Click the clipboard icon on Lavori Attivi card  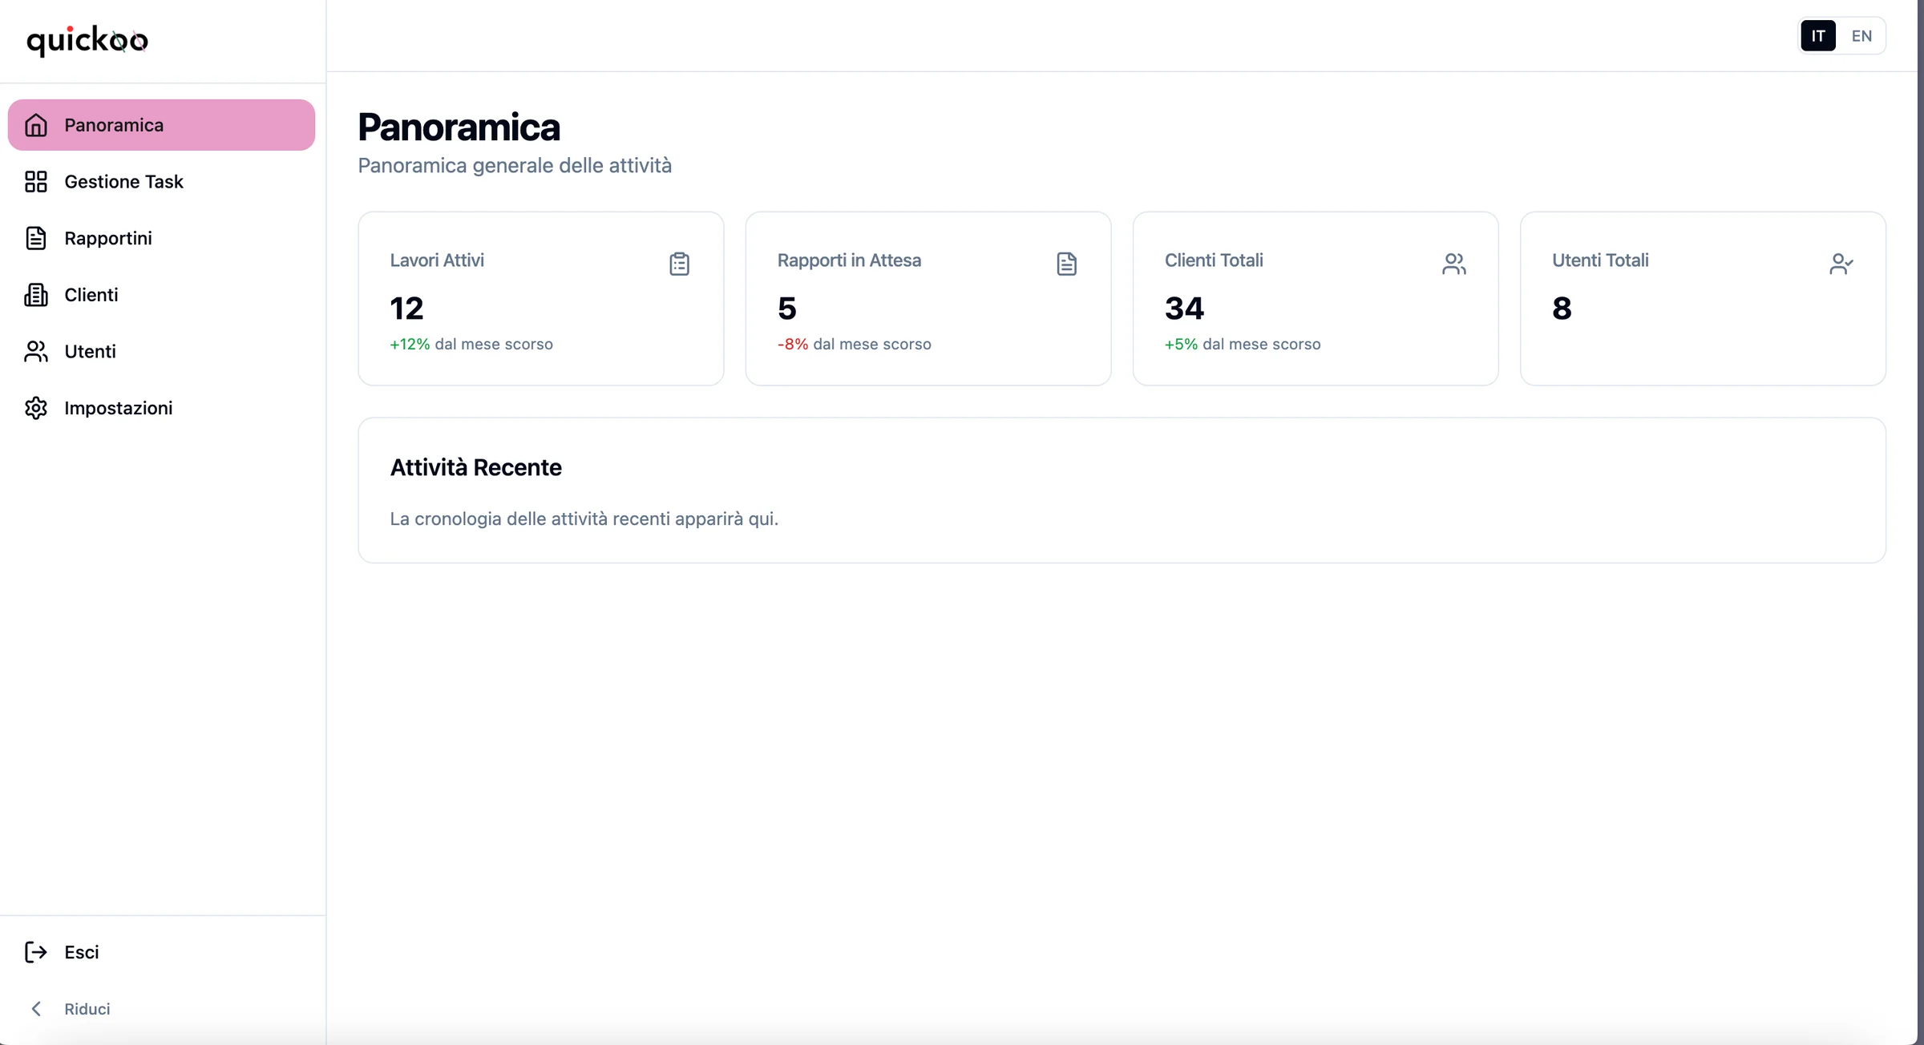pyautogui.click(x=679, y=264)
